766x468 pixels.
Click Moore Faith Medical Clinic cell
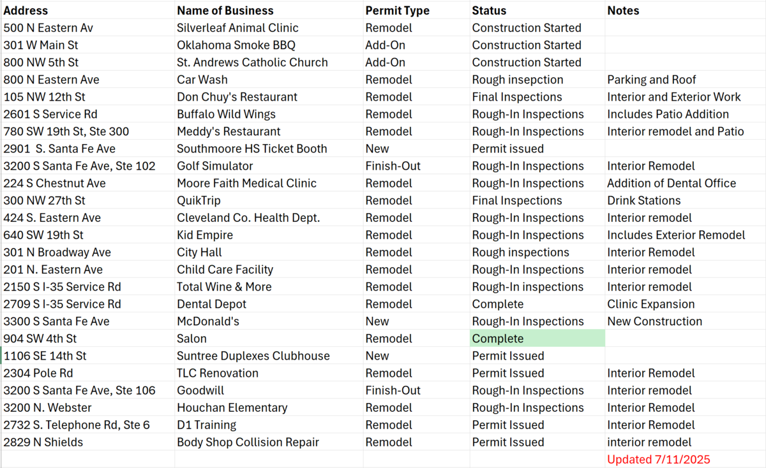coord(269,183)
